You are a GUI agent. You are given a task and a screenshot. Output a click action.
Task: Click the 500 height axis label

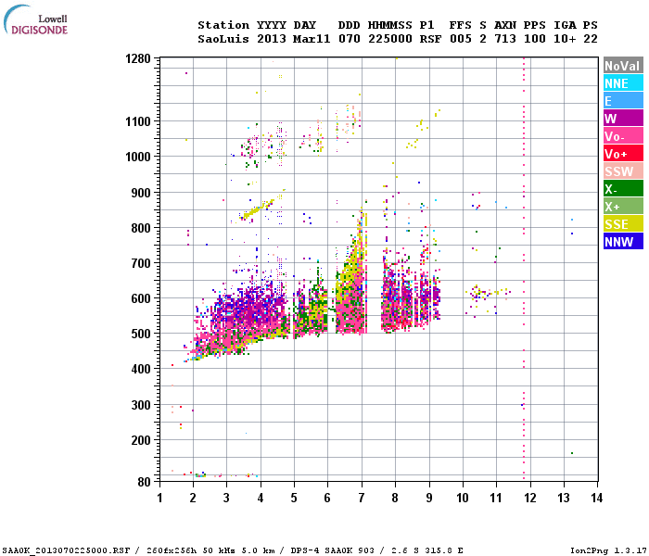pyautogui.click(x=141, y=334)
